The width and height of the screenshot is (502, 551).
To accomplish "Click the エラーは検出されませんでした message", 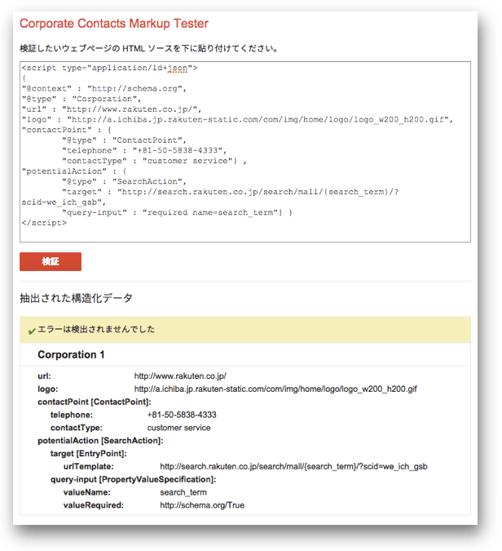I will 96,329.
